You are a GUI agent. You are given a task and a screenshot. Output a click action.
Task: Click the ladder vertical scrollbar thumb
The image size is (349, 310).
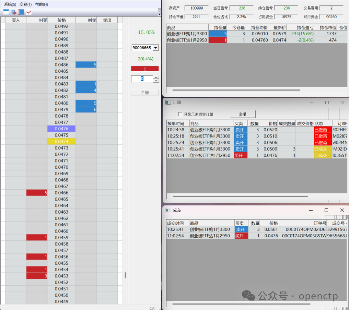(x=125, y=275)
